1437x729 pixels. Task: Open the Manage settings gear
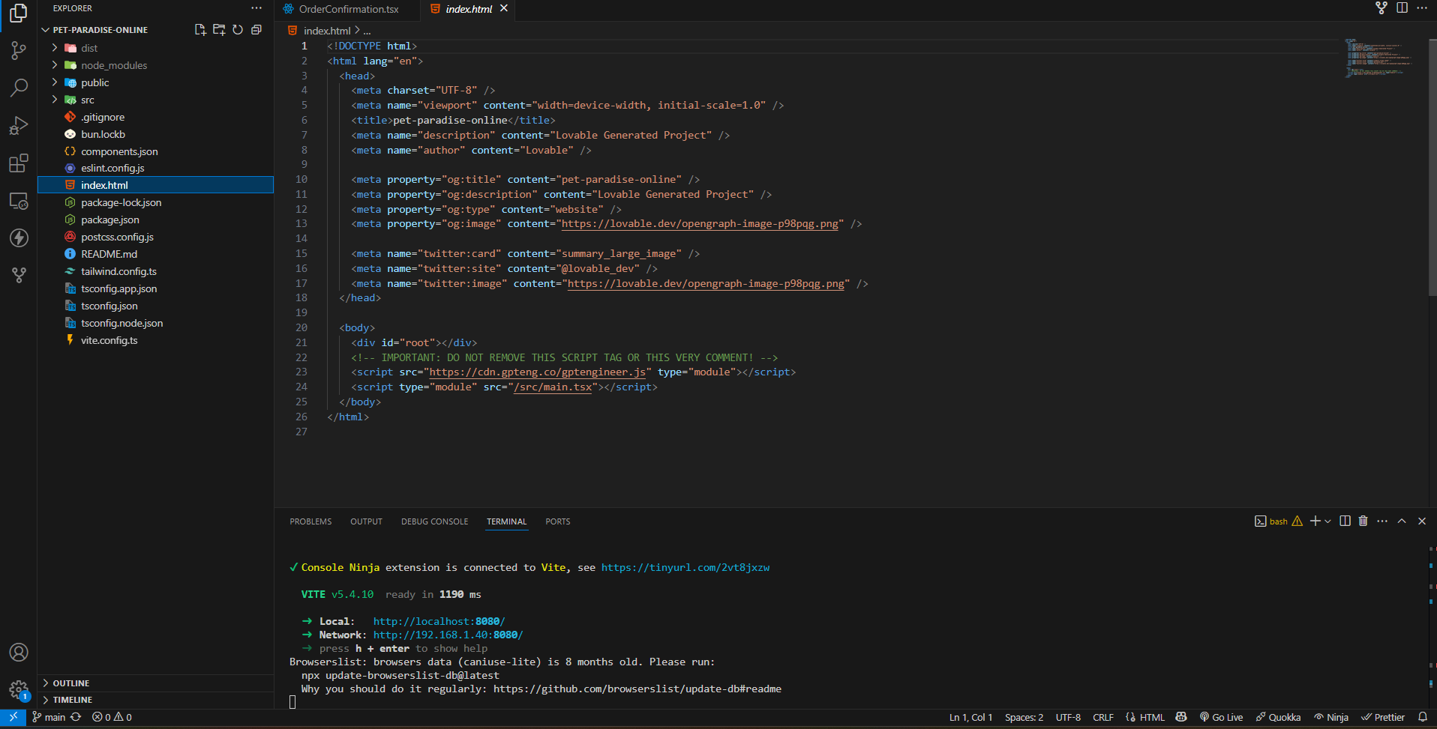19,689
